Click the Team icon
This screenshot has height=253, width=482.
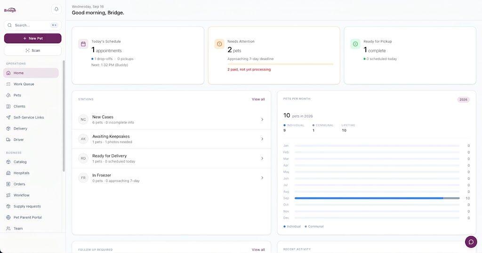[x=8, y=229]
